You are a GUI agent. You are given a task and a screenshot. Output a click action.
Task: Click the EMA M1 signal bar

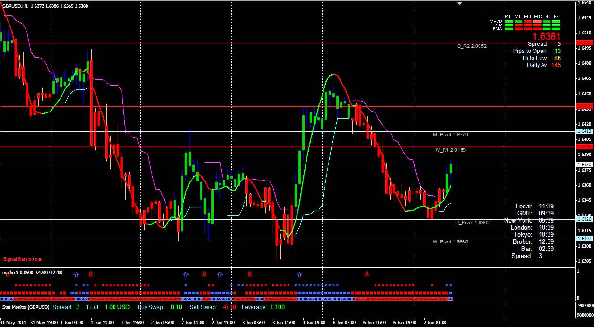point(509,29)
